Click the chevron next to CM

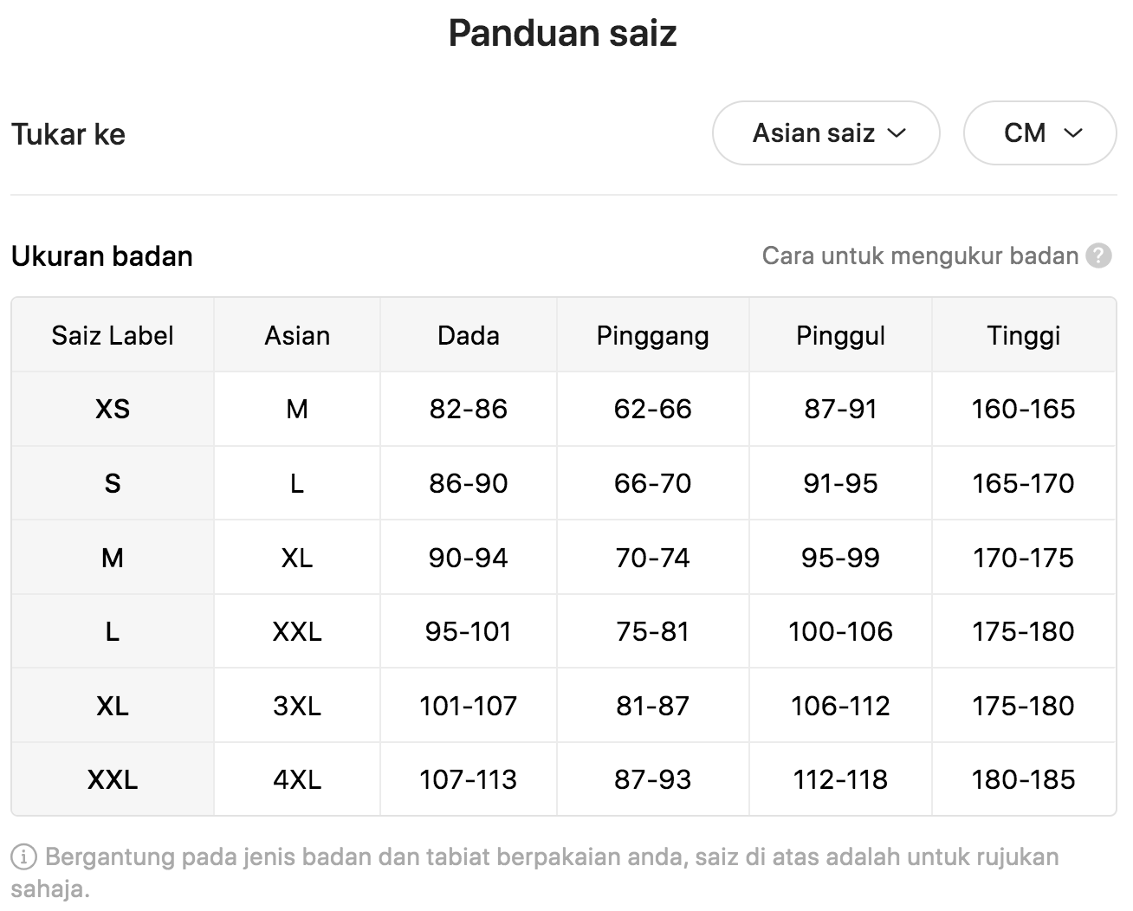pos(1073,133)
